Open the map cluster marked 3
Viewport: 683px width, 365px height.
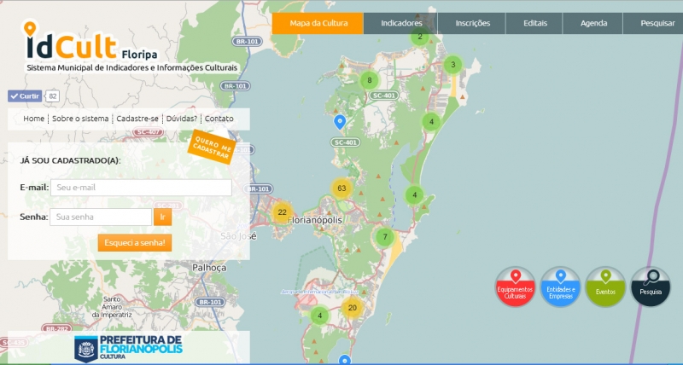pos(453,65)
